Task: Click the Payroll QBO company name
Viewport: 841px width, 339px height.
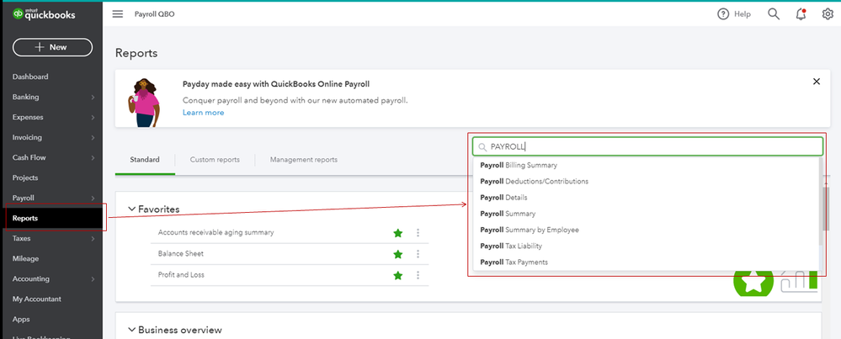Action: [154, 14]
